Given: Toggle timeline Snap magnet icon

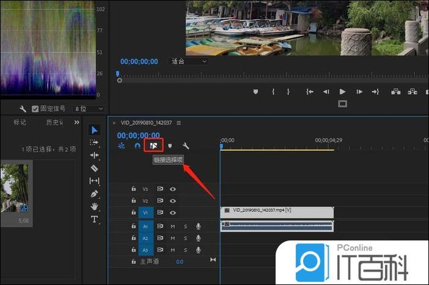Looking at the screenshot, I should click(137, 146).
